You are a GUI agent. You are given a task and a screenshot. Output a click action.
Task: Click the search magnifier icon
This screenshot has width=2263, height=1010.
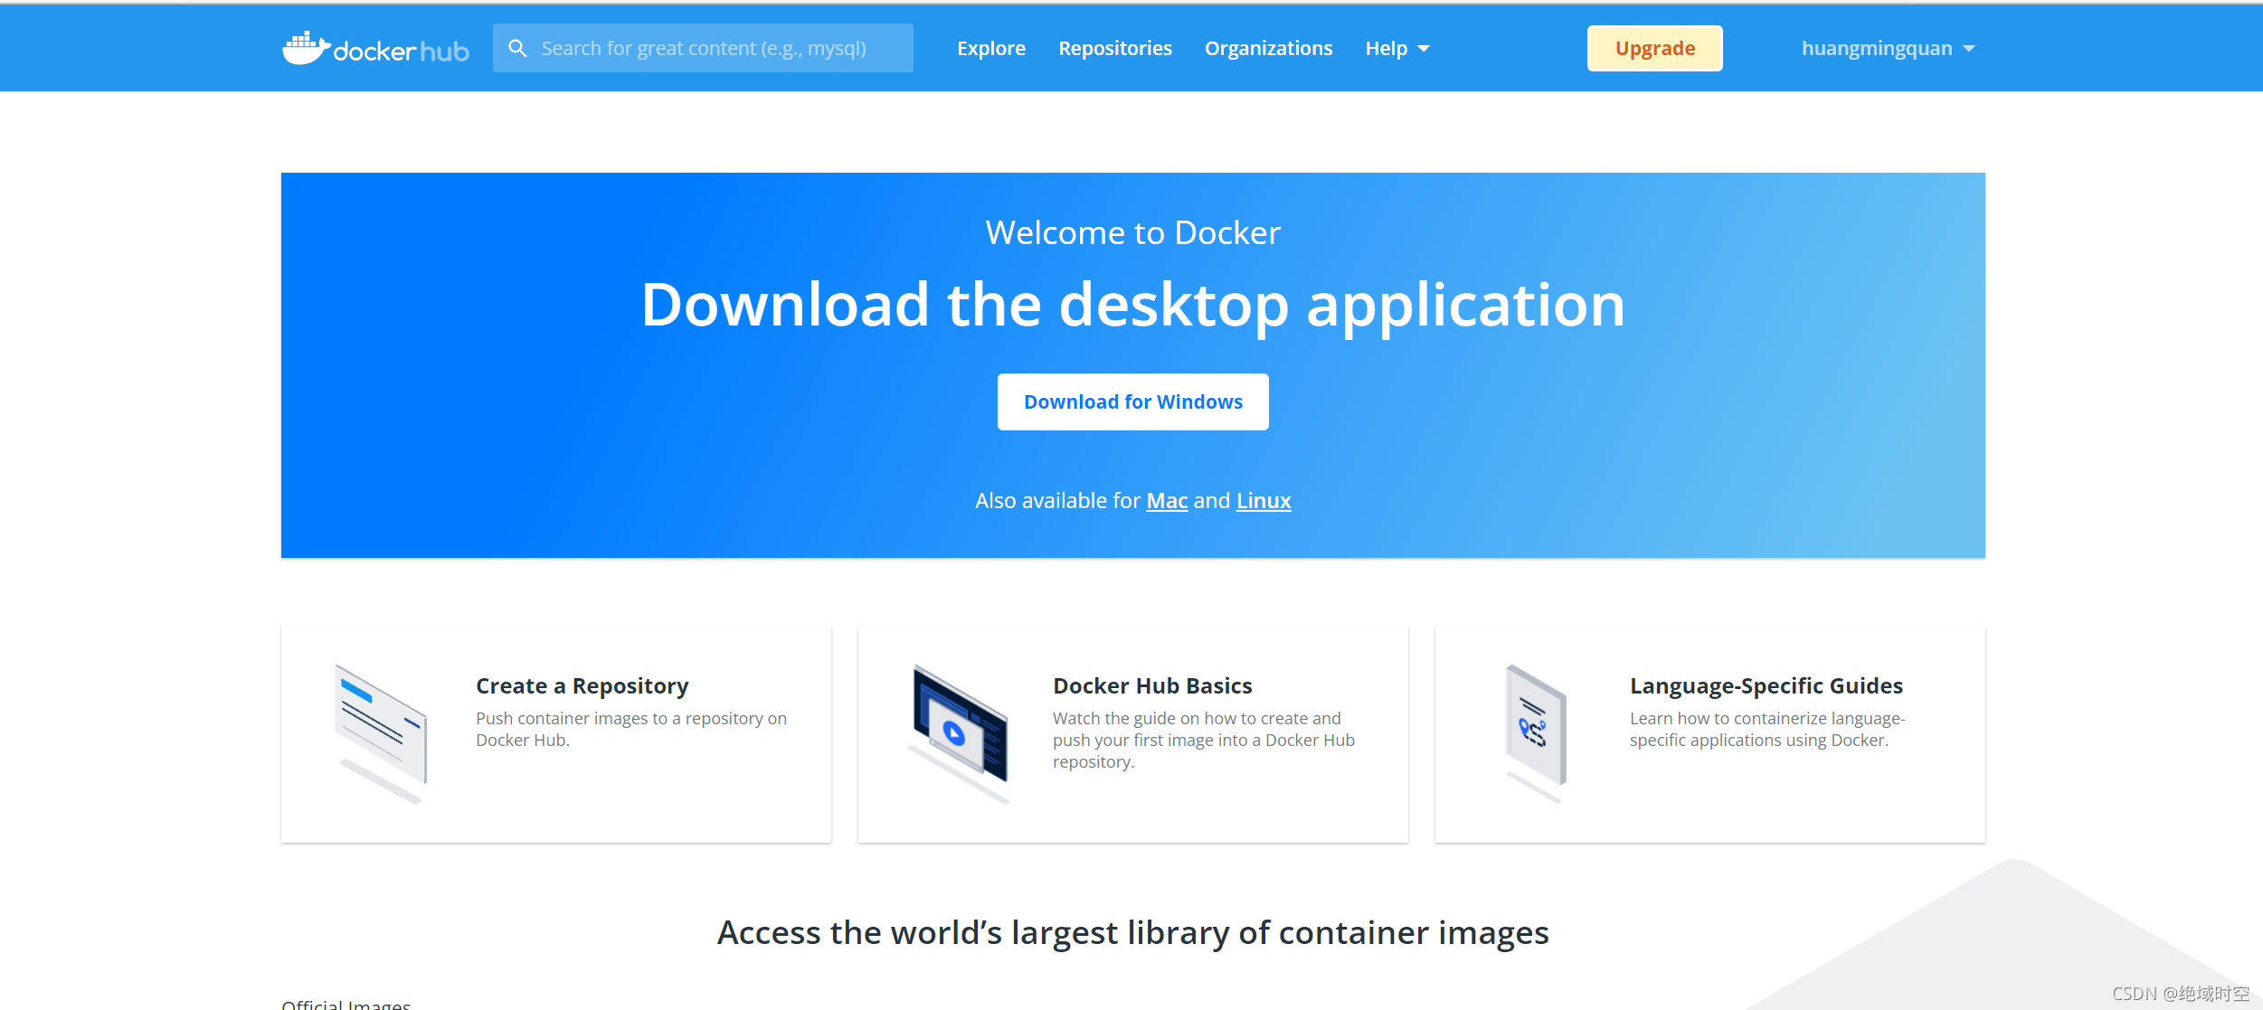[x=517, y=48]
